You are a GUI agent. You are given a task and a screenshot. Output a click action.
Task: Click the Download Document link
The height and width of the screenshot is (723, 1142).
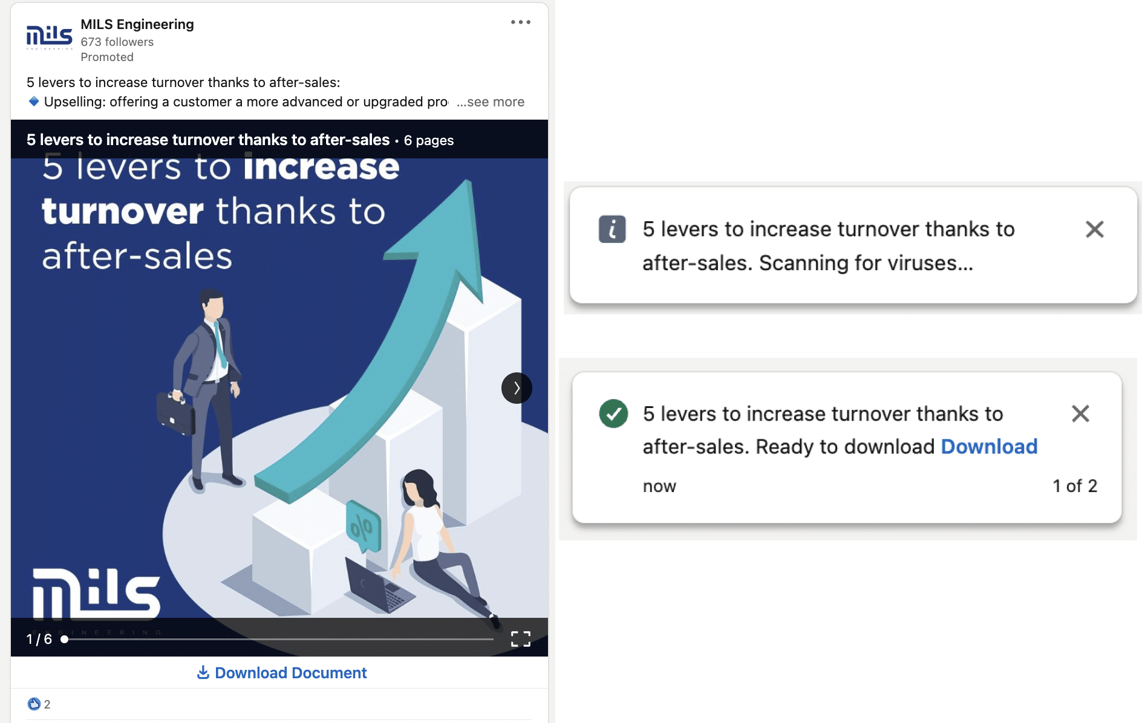(x=290, y=672)
